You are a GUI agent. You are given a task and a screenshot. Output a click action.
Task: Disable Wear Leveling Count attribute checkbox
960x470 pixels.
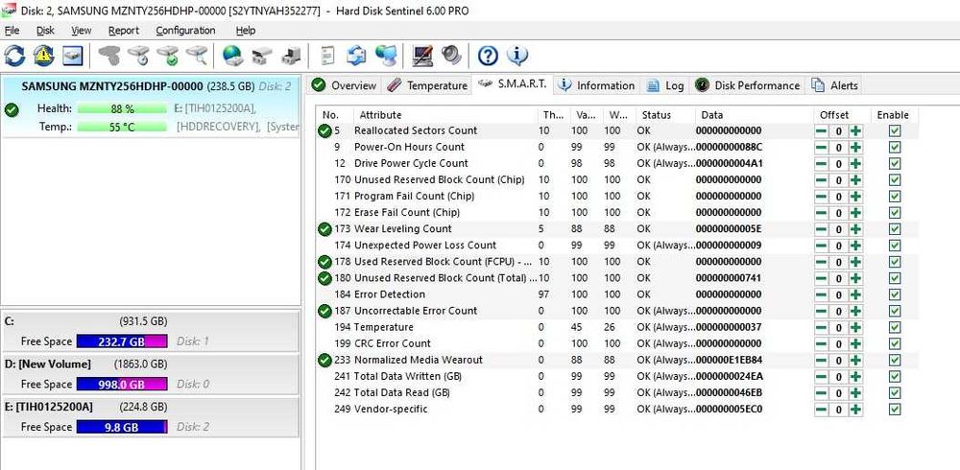[895, 229]
